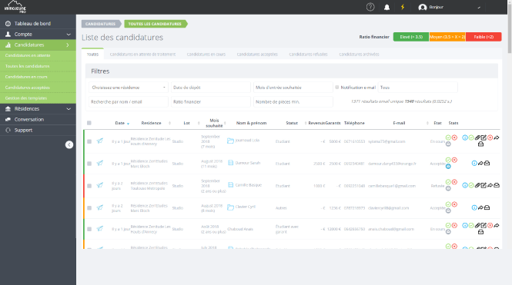Tick the checkbox for Journoud Lola row
Image resolution: width=512 pixels, height=285 pixels.
[89, 141]
